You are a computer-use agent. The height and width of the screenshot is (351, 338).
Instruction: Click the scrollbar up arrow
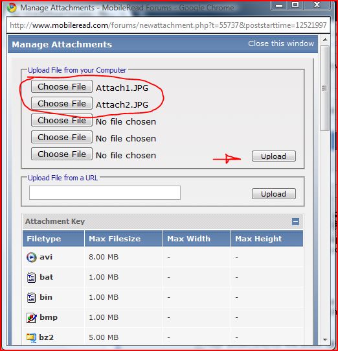tap(325, 40)
